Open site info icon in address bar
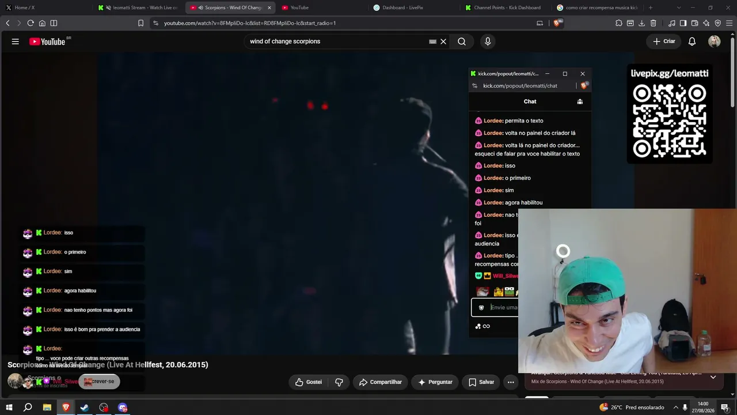The width and height of the screenshot is (737, 415). pyautogui.click(x=155, y=23)
